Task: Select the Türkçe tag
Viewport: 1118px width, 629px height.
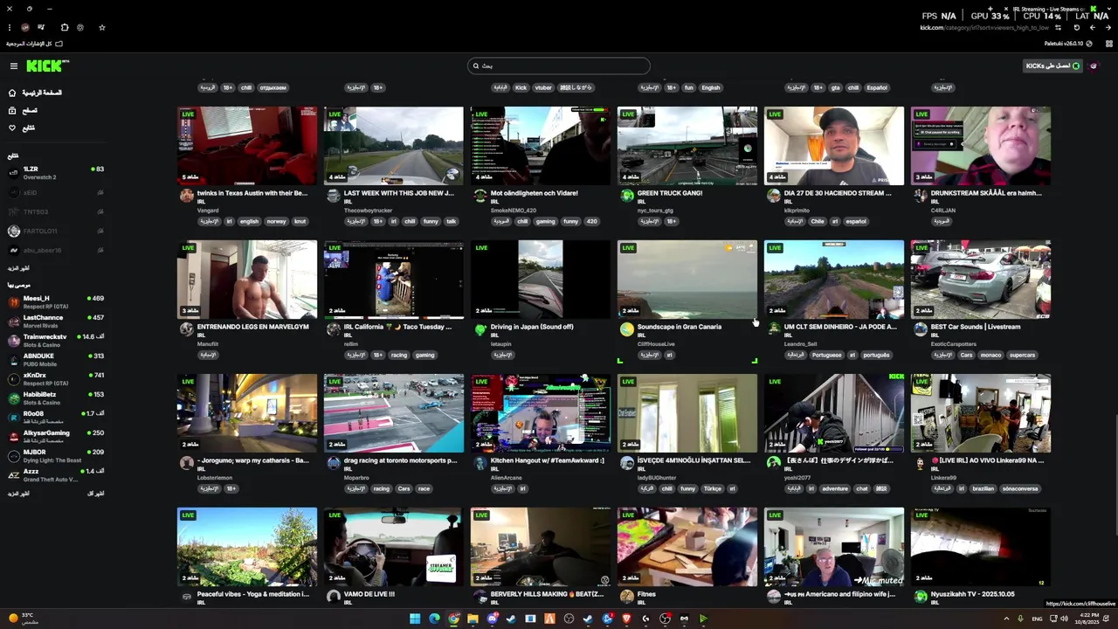Action: pos(713,488)
